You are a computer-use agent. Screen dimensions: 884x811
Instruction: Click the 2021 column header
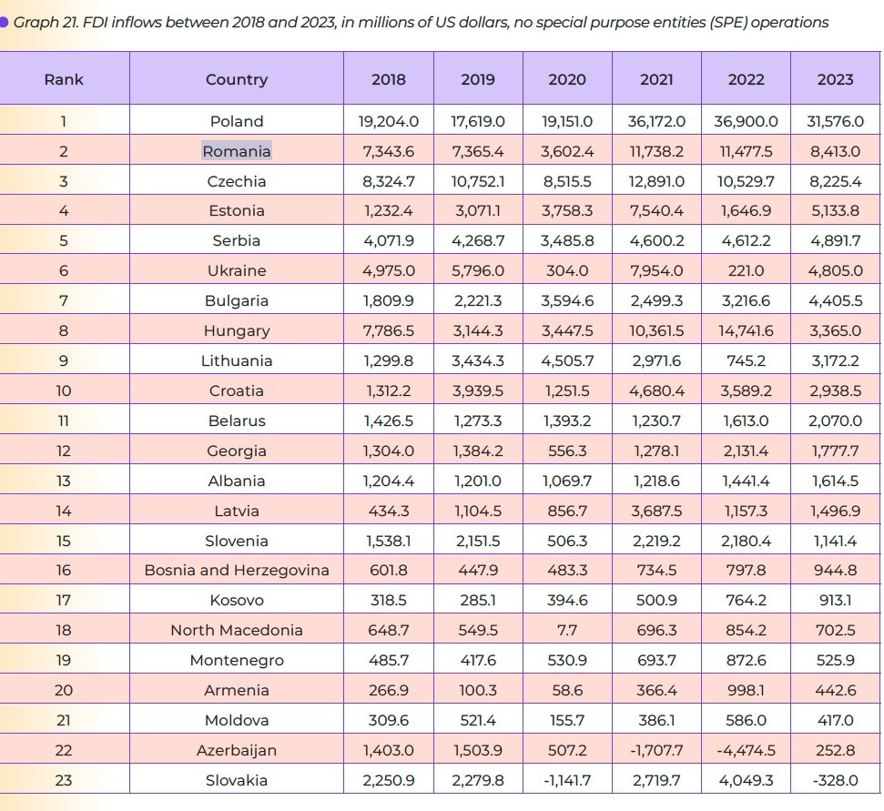click(x=656, y=79)
